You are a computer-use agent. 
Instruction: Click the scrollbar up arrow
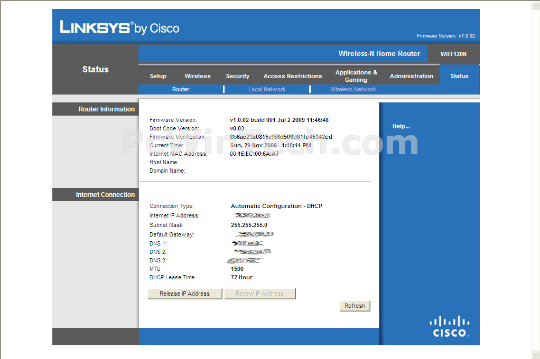point(536,5)
